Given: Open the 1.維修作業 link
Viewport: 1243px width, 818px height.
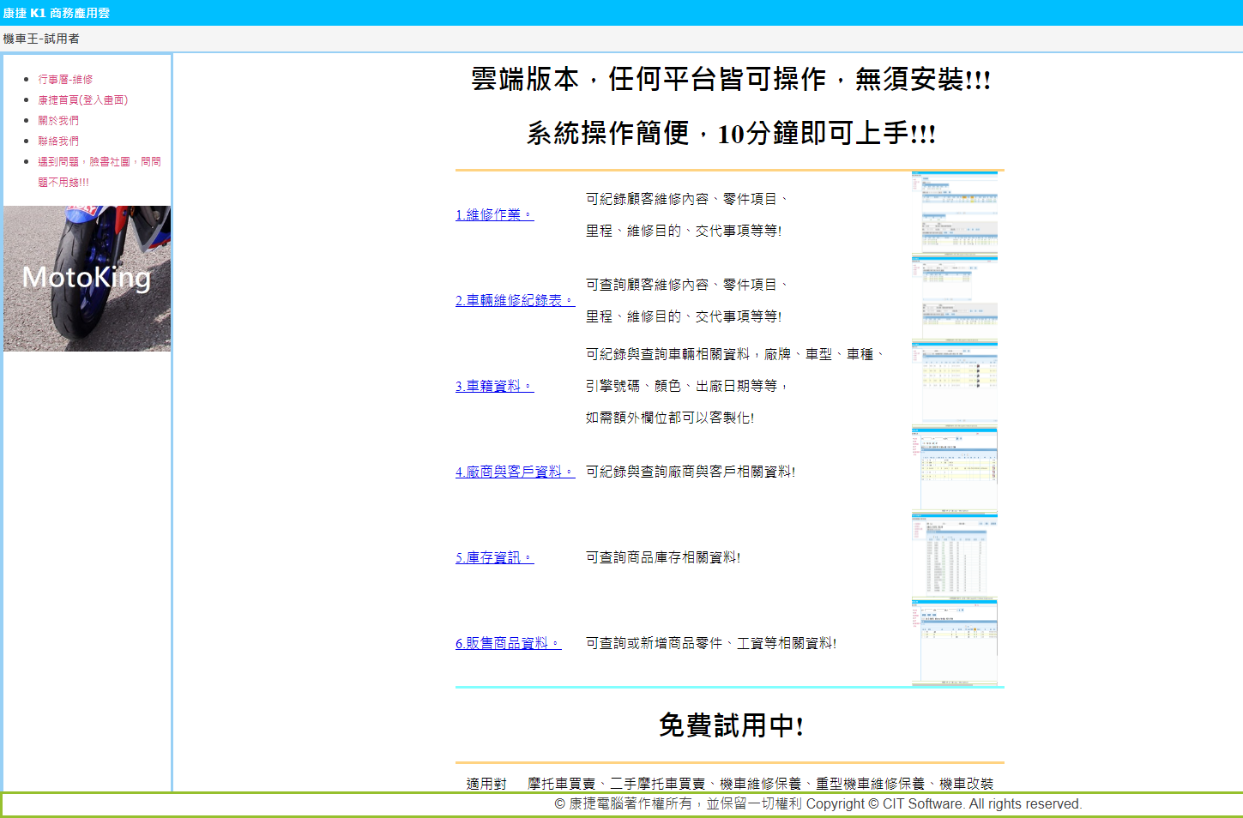Looking at the screenshot, I should pyautogui.click(x=494, y=214).
